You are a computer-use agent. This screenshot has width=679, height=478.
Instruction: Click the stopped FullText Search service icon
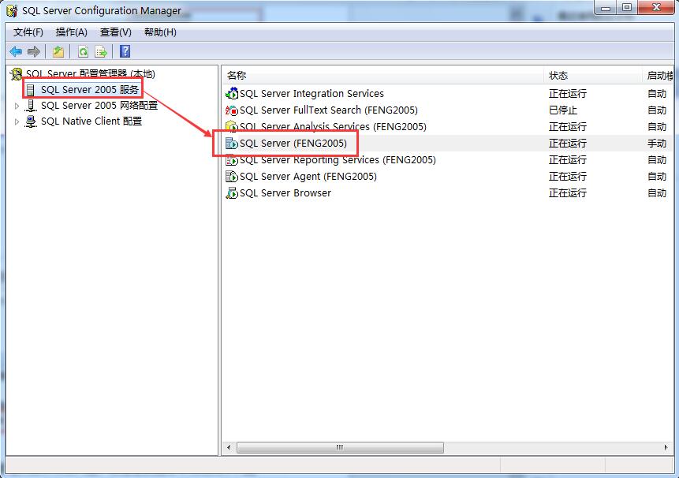coord(232,110)
